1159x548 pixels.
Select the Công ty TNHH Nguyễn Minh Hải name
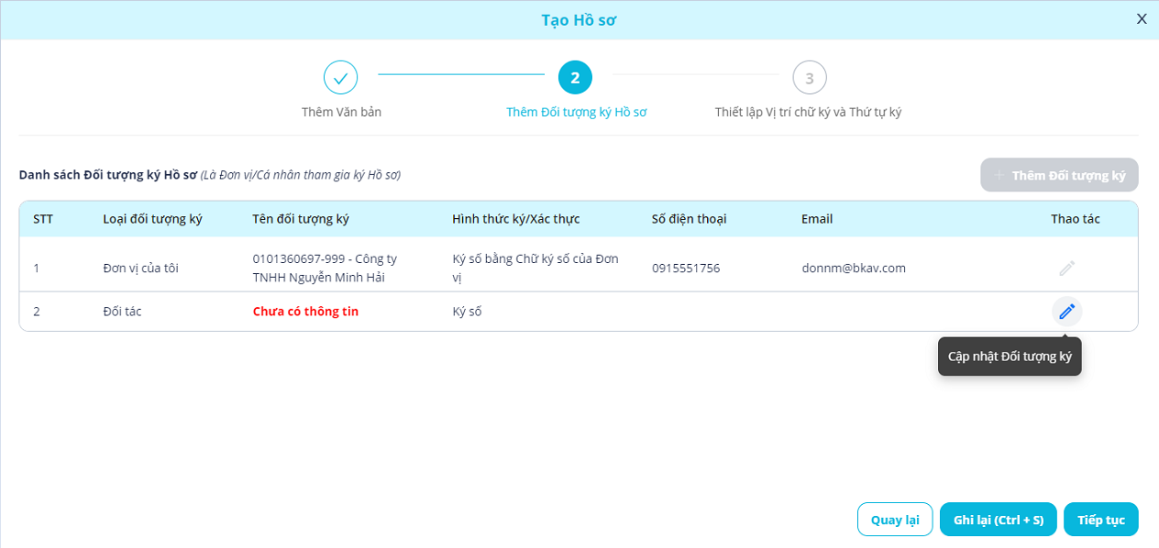click(x=325, y=268)
